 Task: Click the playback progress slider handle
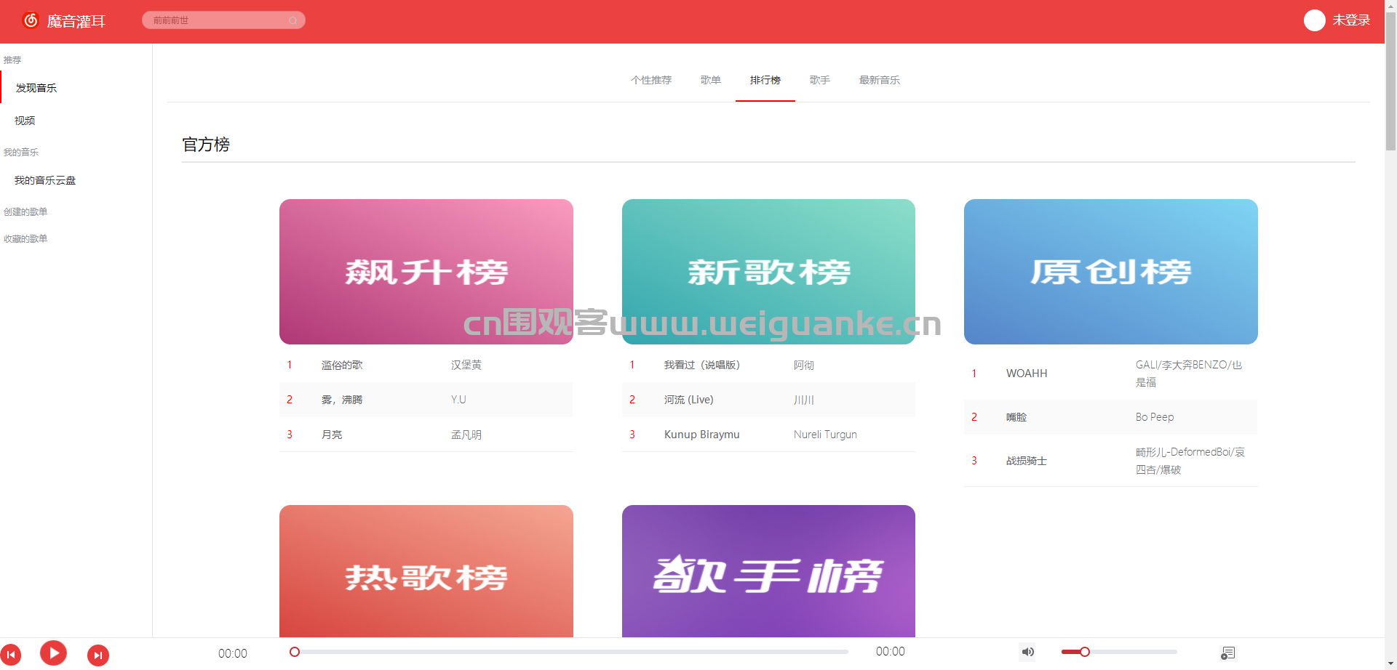click(295, 652)
